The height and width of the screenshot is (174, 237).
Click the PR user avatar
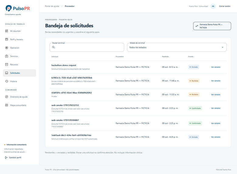pos(213,6)
